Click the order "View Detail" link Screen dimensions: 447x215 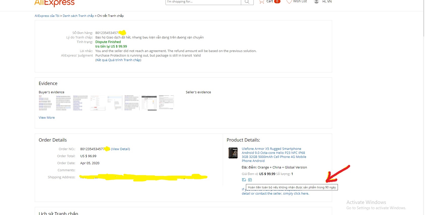(120, 149)
